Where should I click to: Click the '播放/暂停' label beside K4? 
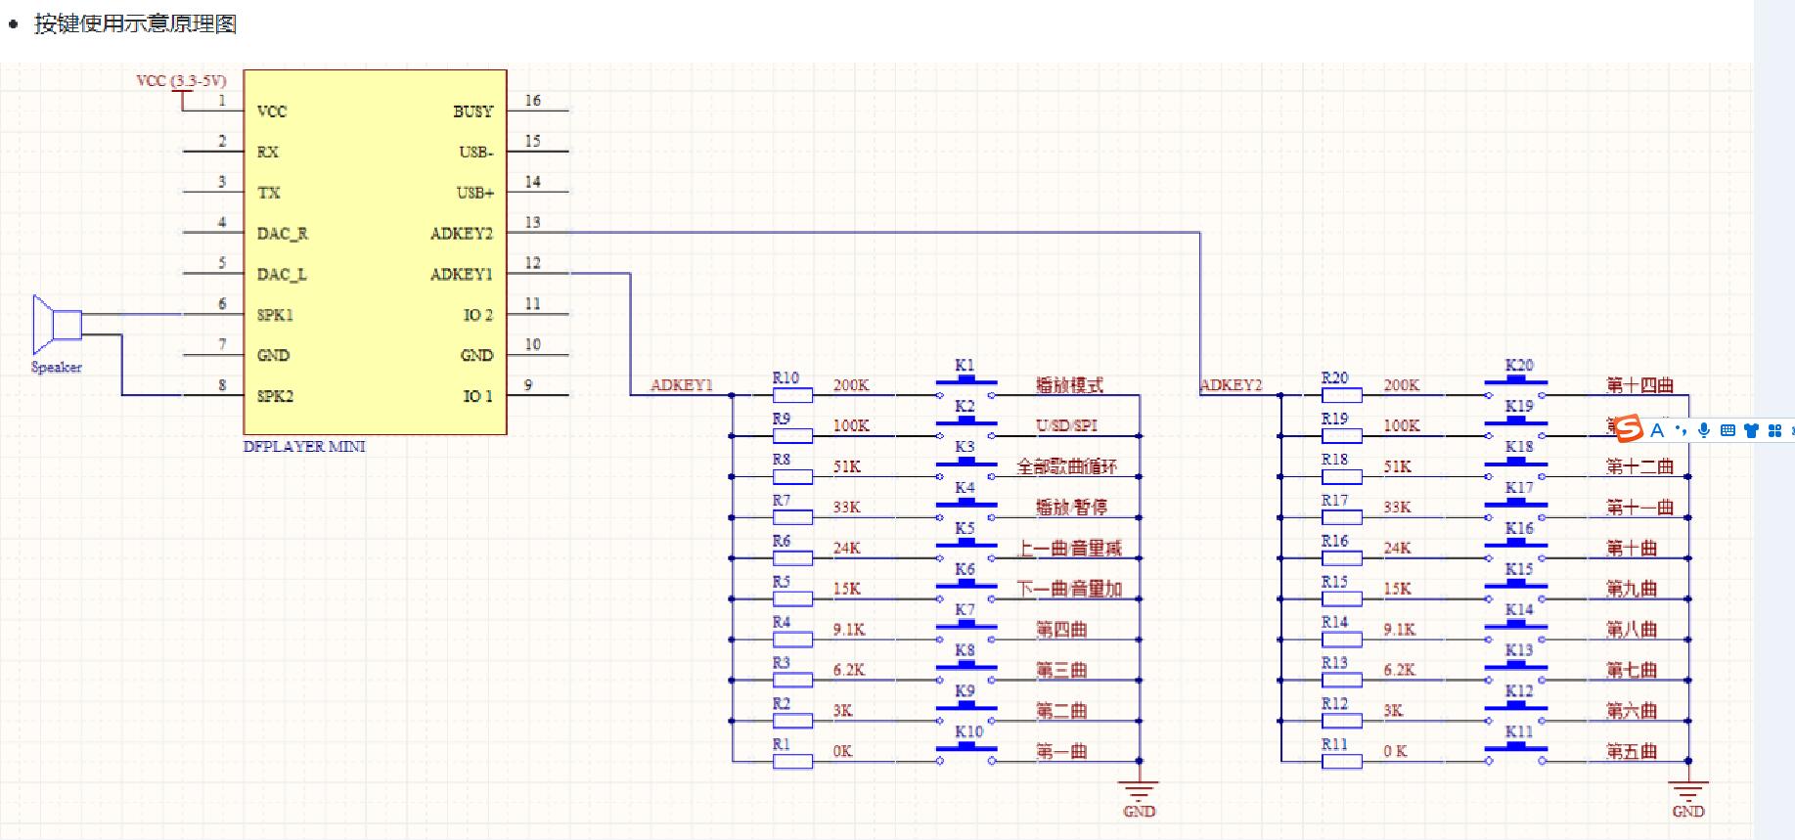click(x=1072, y=507)
